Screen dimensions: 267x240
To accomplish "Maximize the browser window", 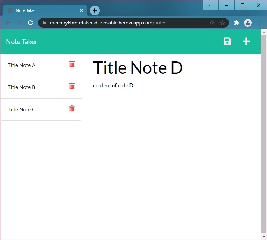I will click(243, 5).
